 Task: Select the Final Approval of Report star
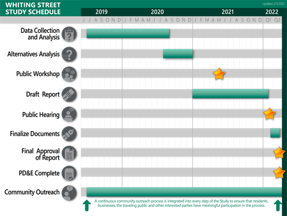(280, 153)
